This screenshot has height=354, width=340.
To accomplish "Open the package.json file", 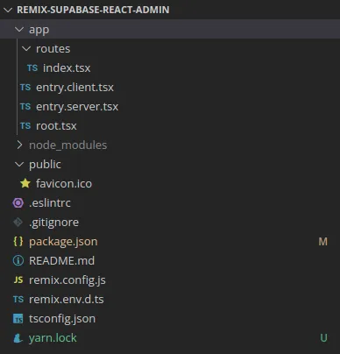I will [63, 242].
